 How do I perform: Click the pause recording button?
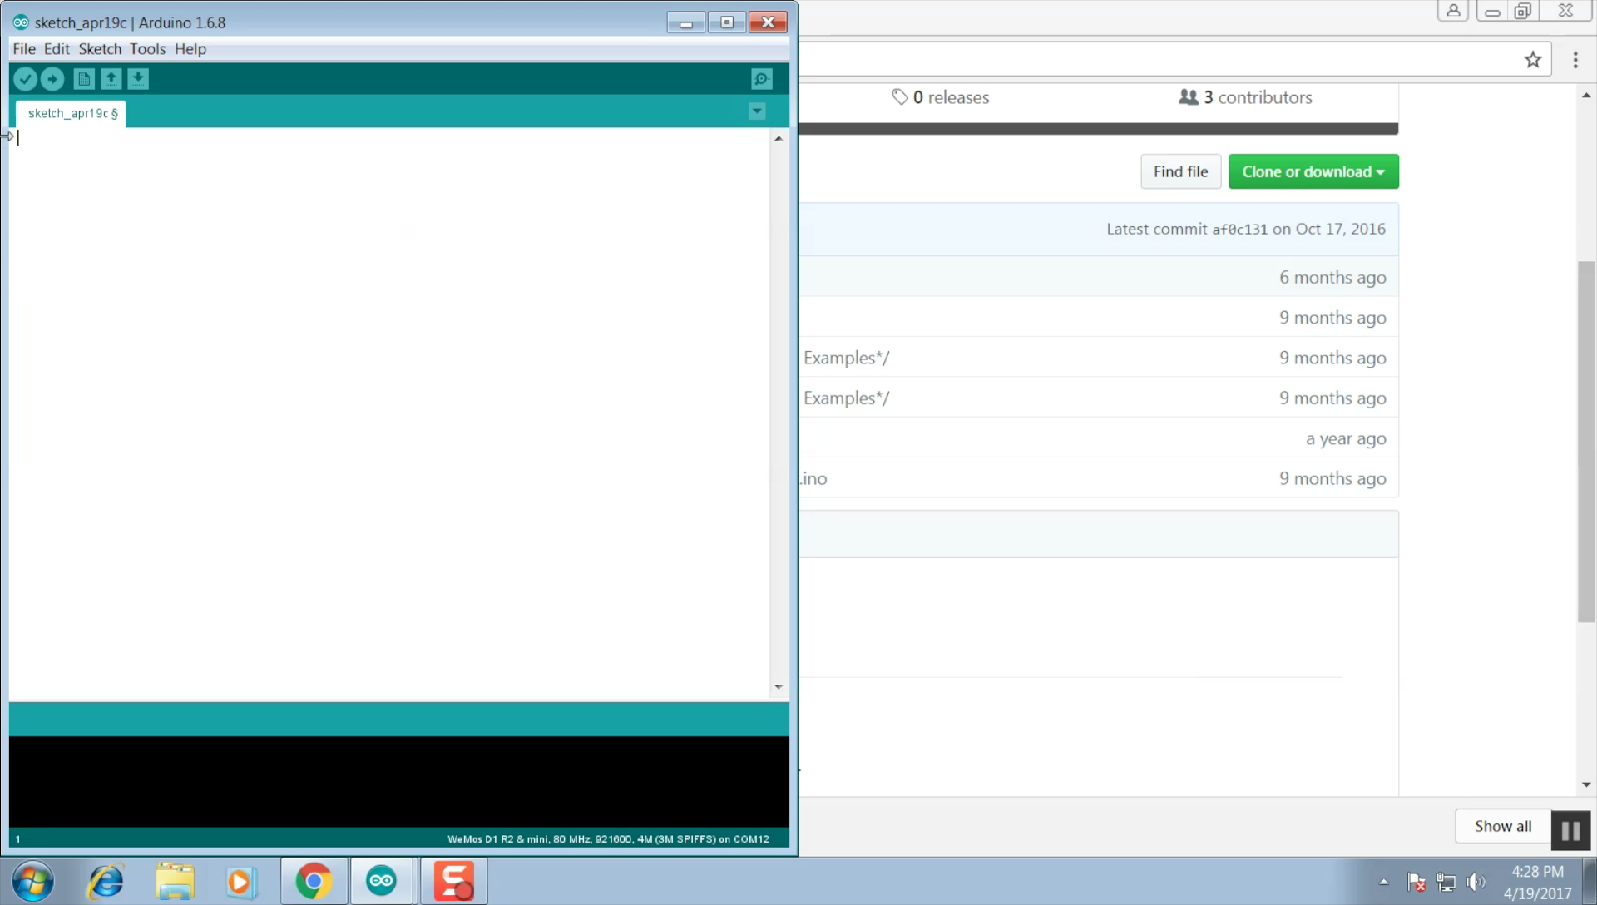1570,830
